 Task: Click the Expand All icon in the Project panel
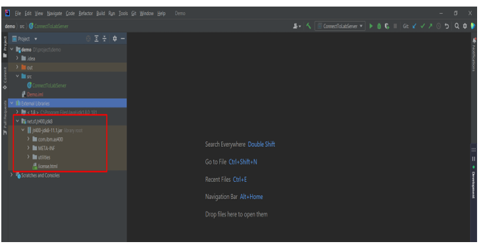pyautogui.click(x=97, y=39)
